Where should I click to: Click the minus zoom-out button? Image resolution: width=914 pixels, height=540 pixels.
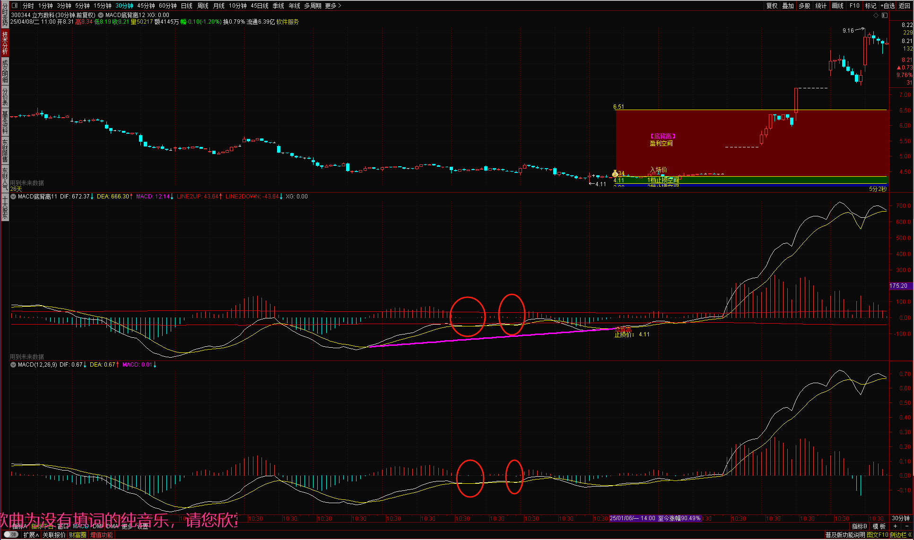(906, 526)
